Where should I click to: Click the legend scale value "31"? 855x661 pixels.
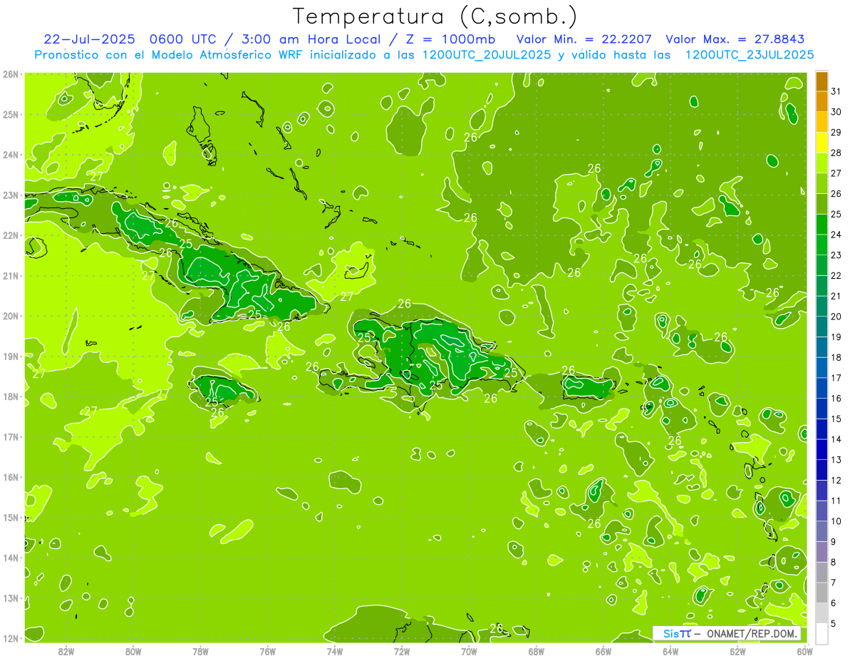pos(836,91)
